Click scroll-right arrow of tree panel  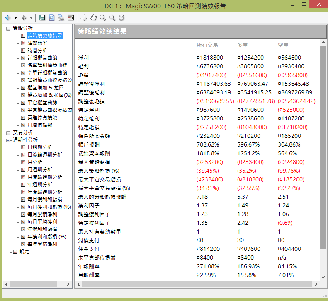click(x=68, y=284)
